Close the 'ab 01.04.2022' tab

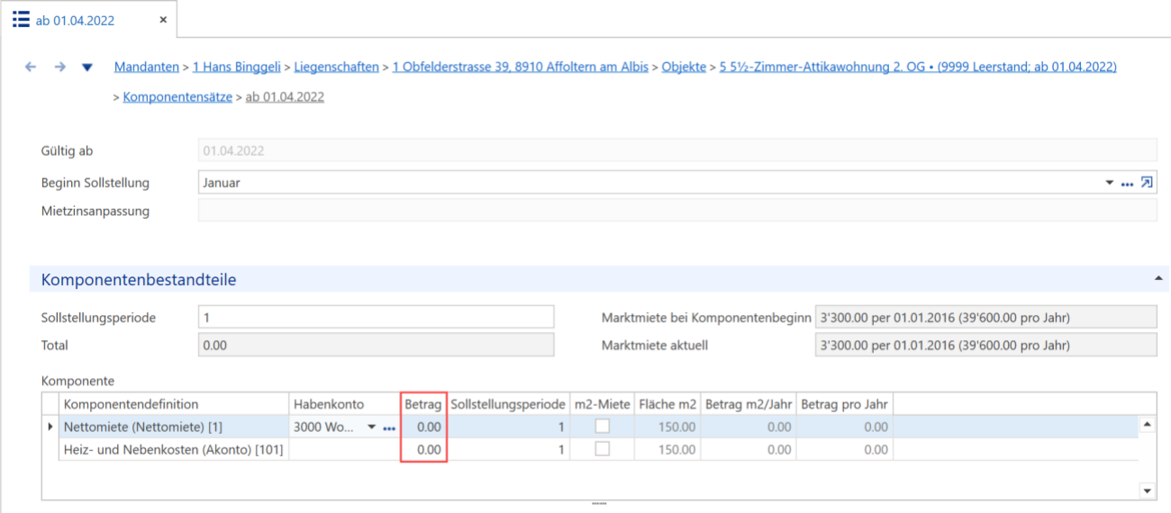[x=163, y=20]
